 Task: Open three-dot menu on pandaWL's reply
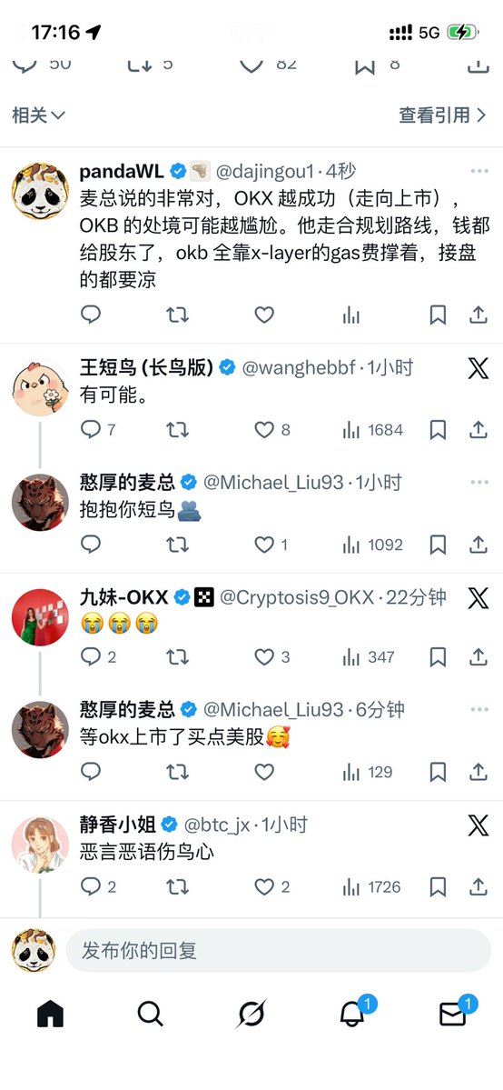(x=479, y=171)
